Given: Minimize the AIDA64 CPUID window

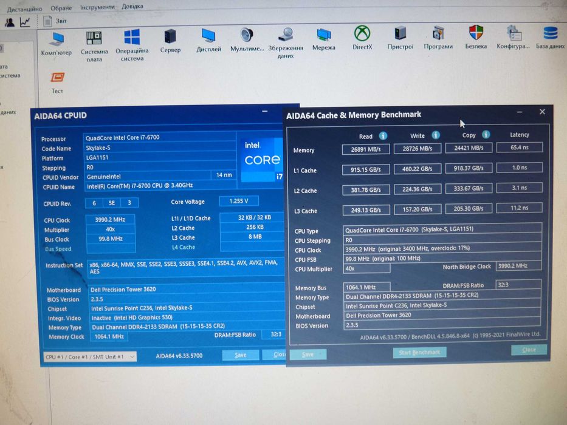Looking at the screenshot, I should (x=265, y=111).
